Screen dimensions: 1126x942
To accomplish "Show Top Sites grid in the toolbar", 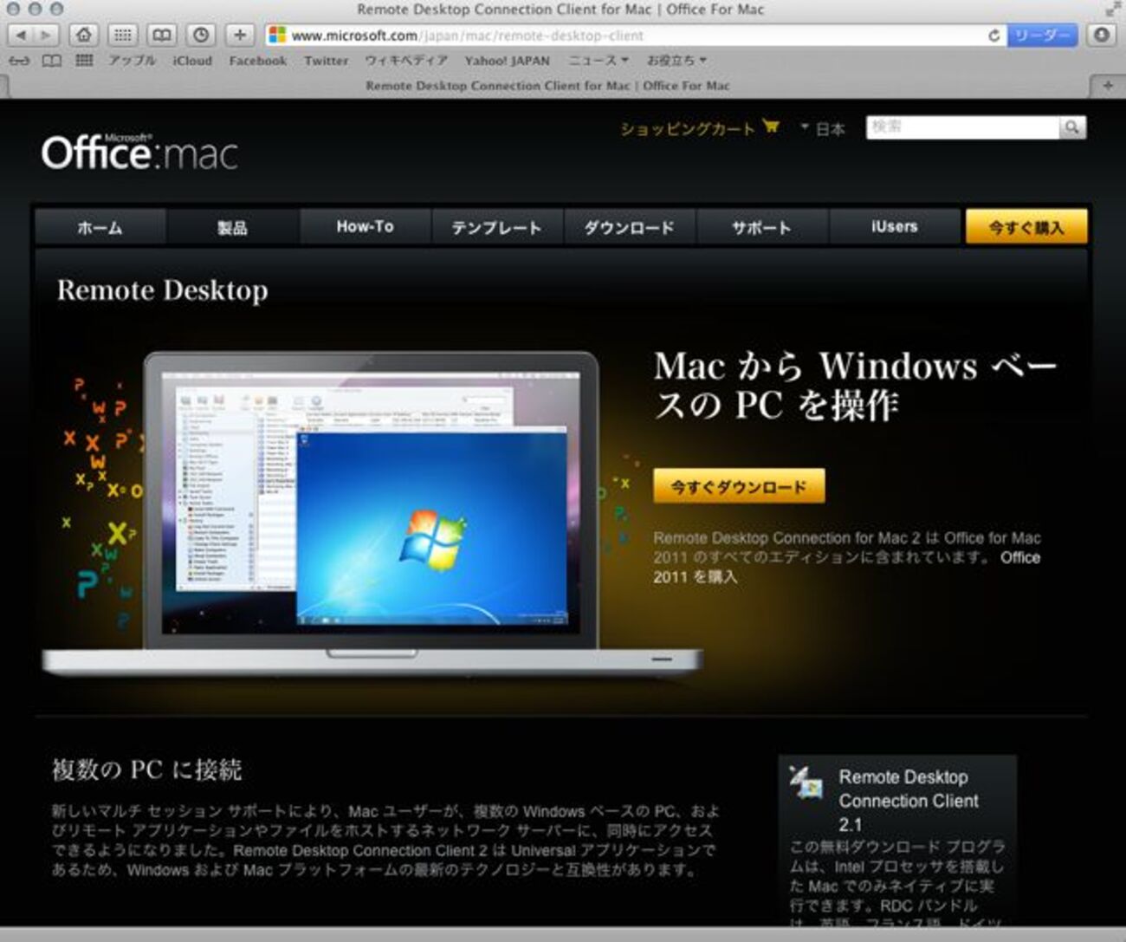I will pos(123,36).
